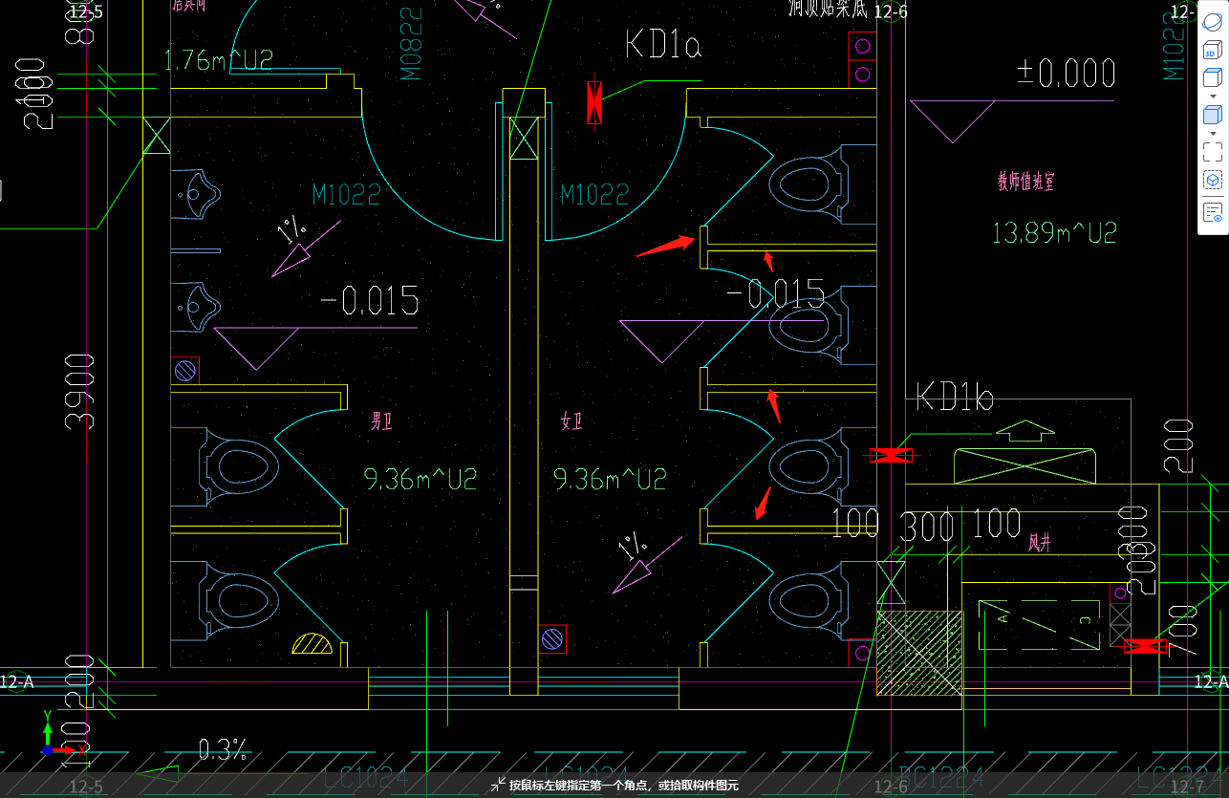Select the shaded solid cube display icon
1229x798 pixels.
pos(1212,115)
